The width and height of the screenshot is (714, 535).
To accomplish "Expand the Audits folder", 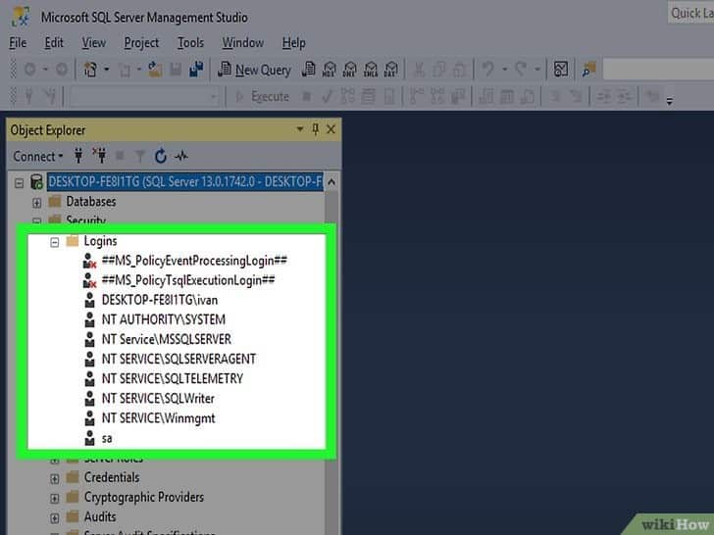I will click(x=55, y=518).
